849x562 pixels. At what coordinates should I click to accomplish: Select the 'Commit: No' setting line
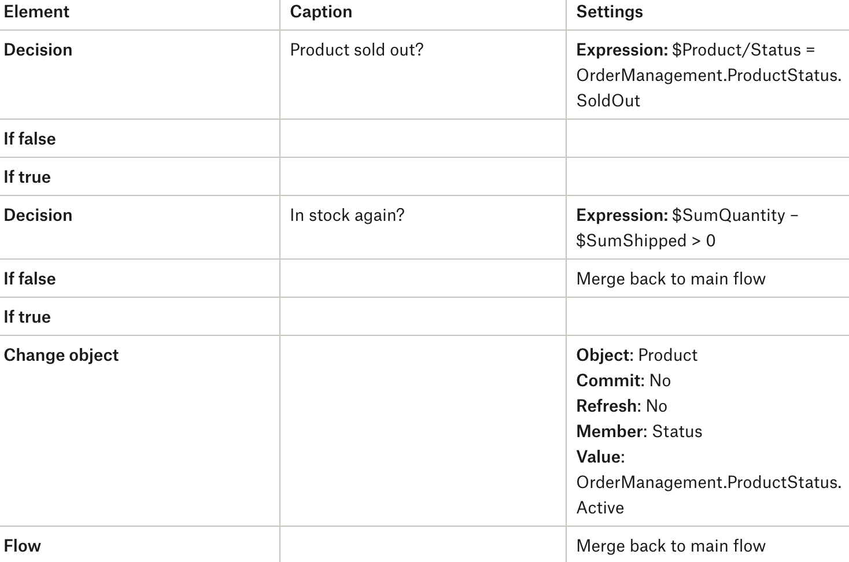[x=623, y=380]
